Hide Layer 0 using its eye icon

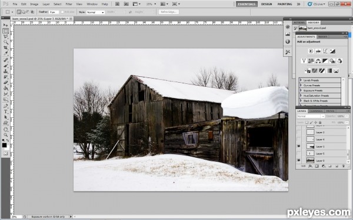click(x=299, y=161)
